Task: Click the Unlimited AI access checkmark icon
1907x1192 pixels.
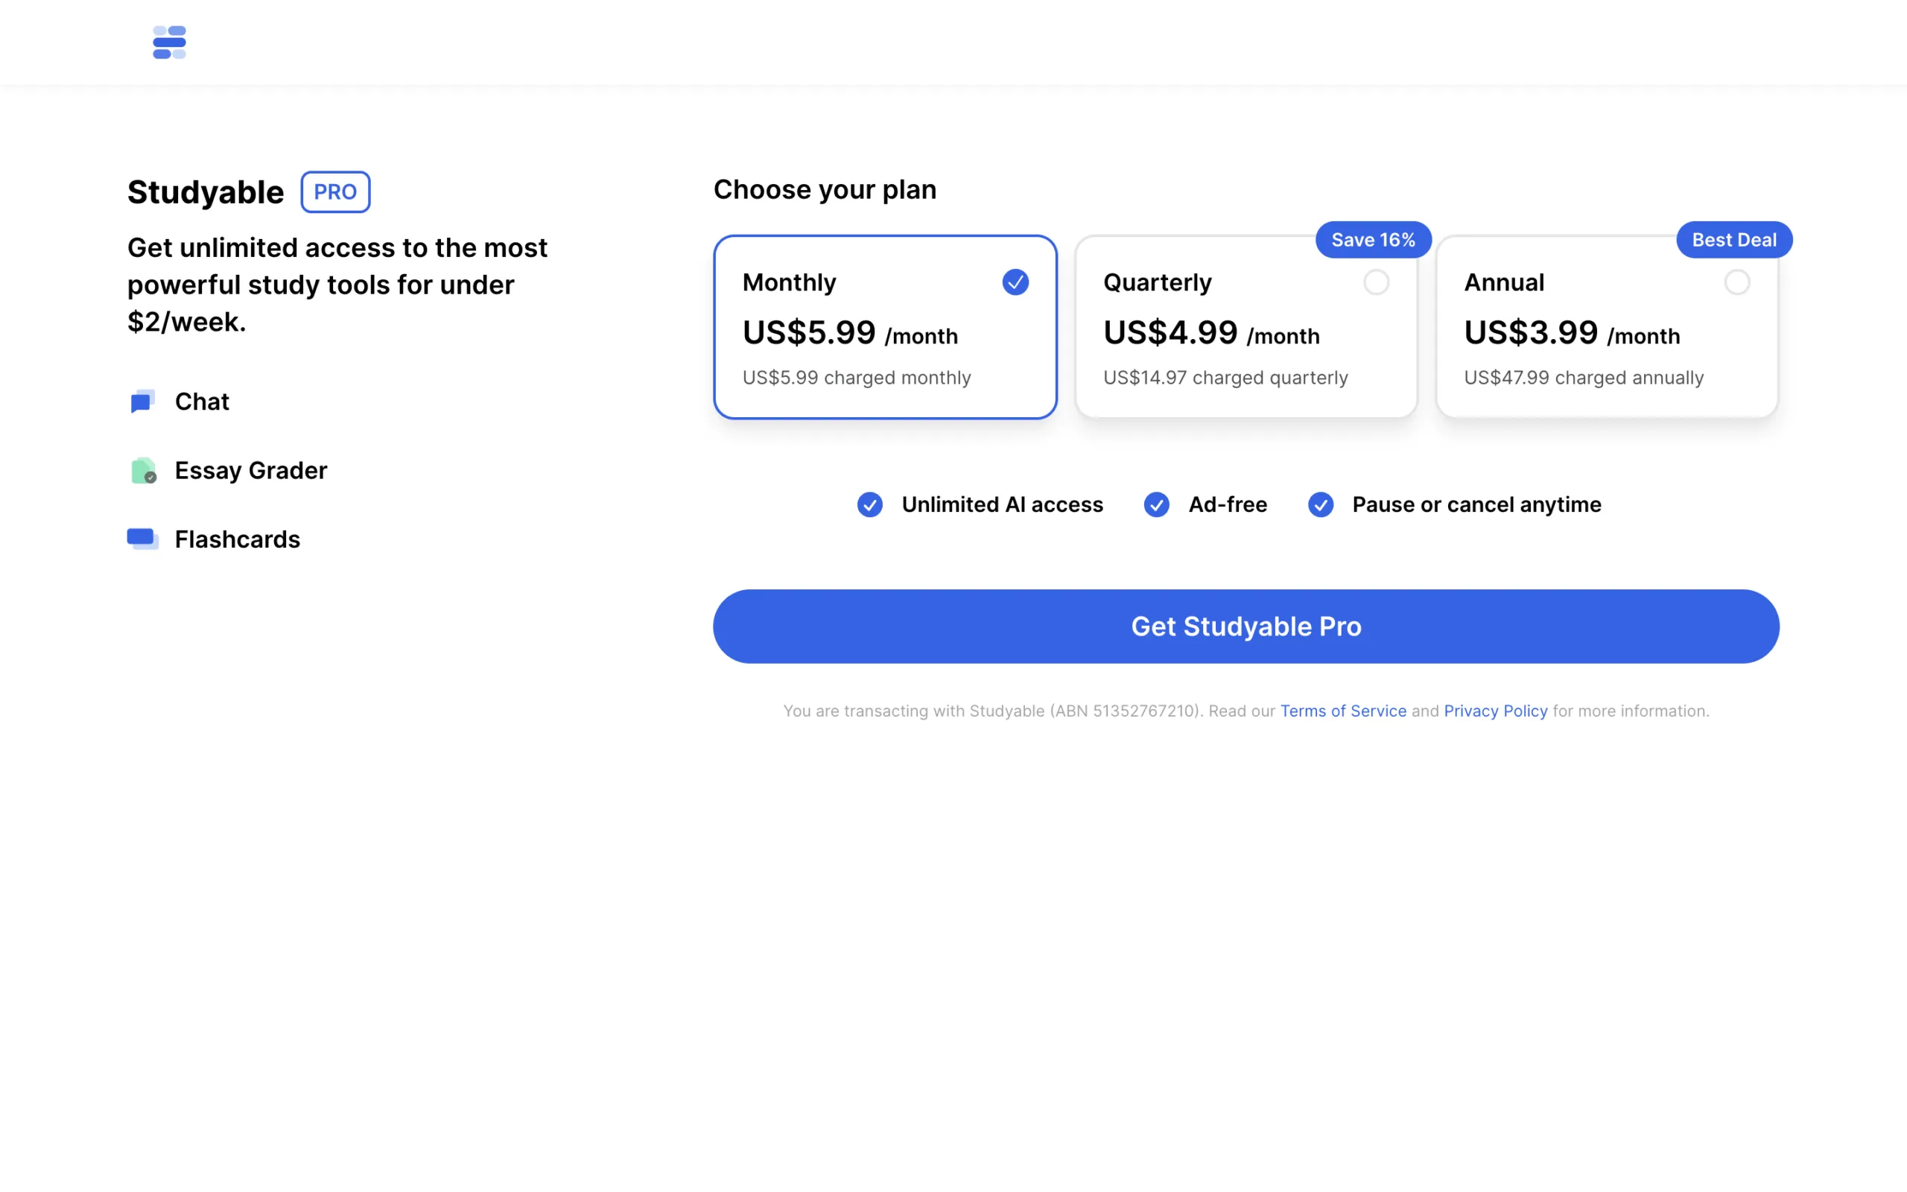Action: [870, 504]
